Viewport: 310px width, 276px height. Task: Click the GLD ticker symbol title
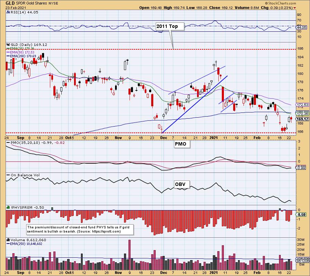coord(10,3)
